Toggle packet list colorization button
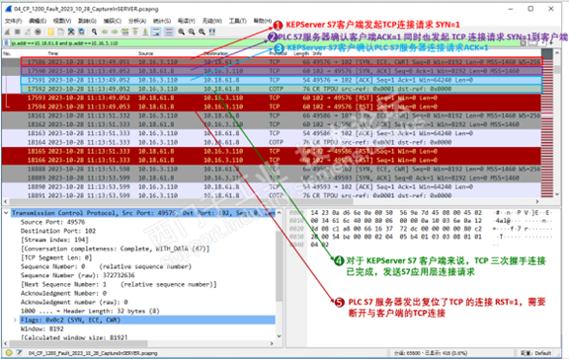Image resolution: width=569 pixels, height=359 pixels. click(x=169, y=32)
